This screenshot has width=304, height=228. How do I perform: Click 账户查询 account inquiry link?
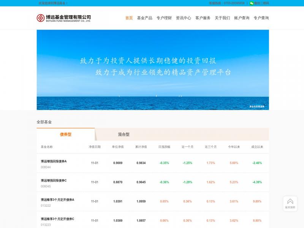coord(242,18)
